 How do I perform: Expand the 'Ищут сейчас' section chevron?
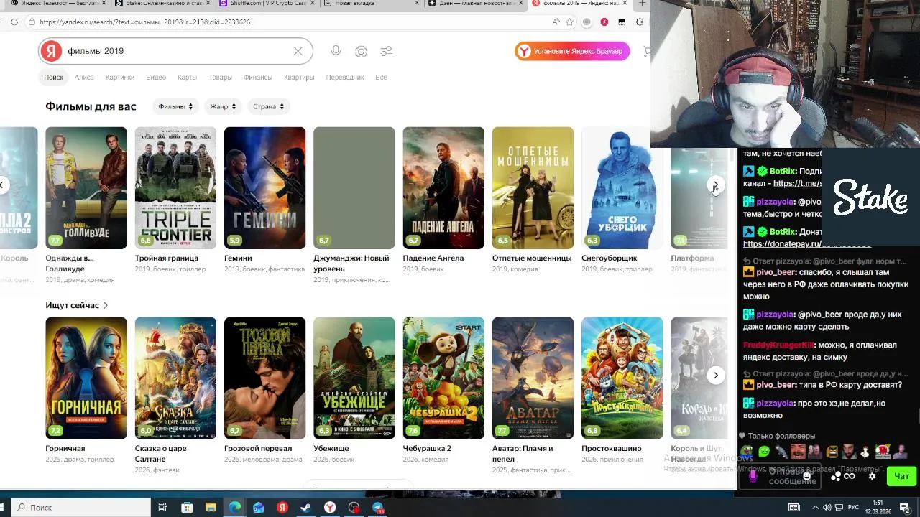tap(105, 305)
